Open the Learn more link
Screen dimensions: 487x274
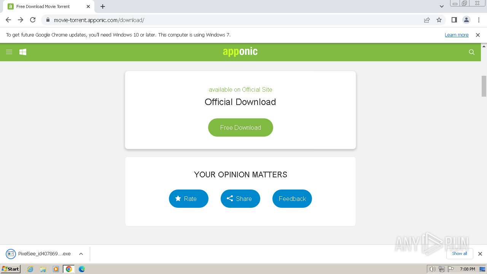point(457,35)
